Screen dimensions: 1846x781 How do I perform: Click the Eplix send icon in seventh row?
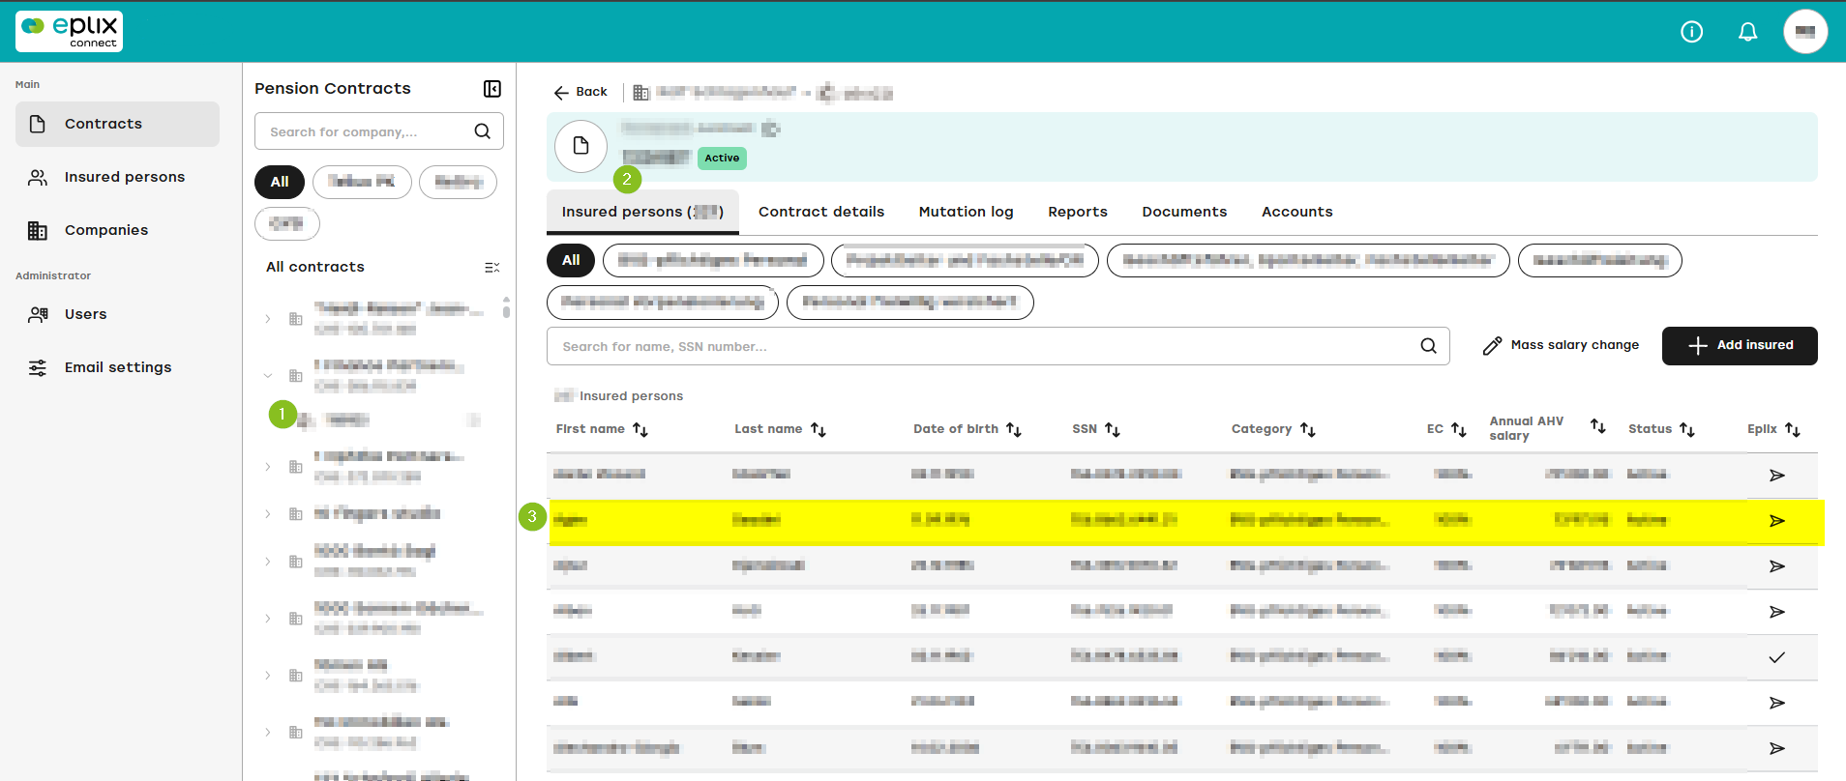(x=1777, y=748)
